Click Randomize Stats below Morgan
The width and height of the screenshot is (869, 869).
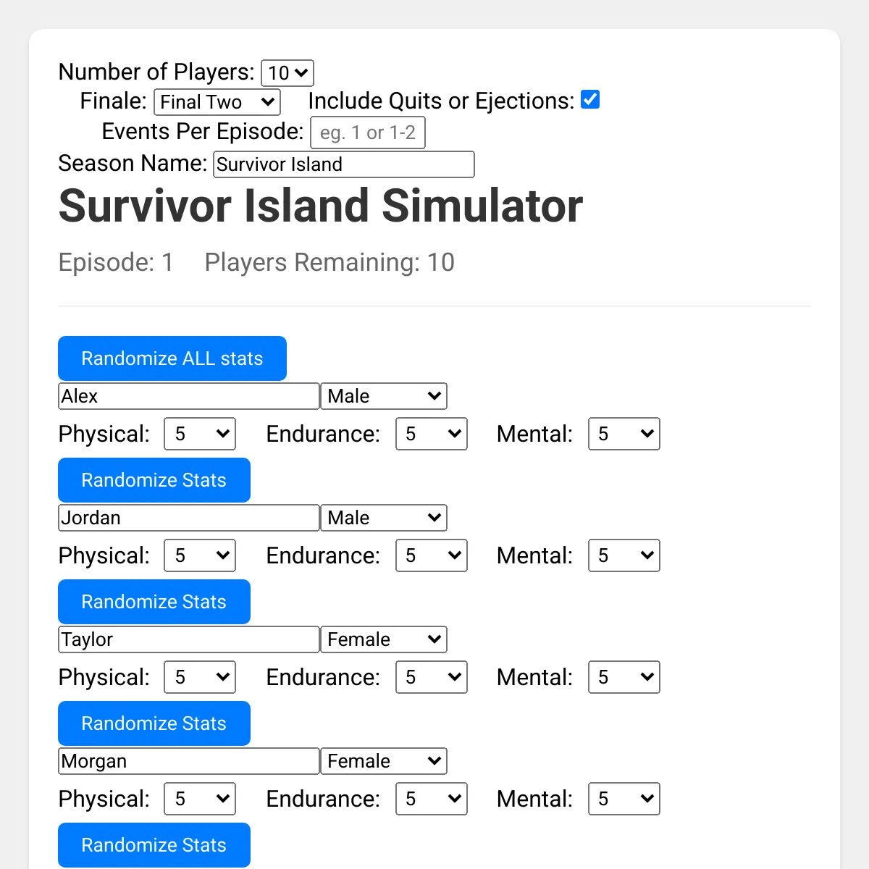154,845
